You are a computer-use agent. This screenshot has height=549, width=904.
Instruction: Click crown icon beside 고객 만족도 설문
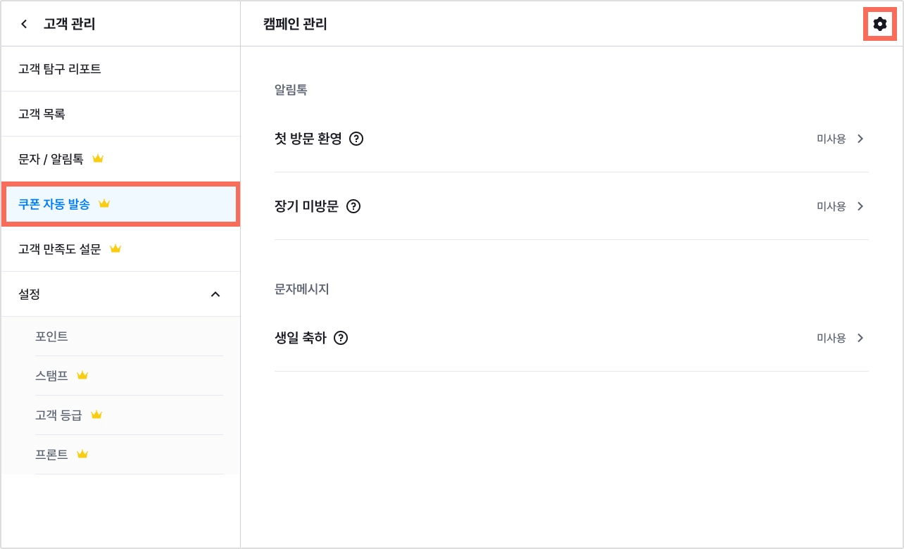pyautogui.click(x=115, y=248)
